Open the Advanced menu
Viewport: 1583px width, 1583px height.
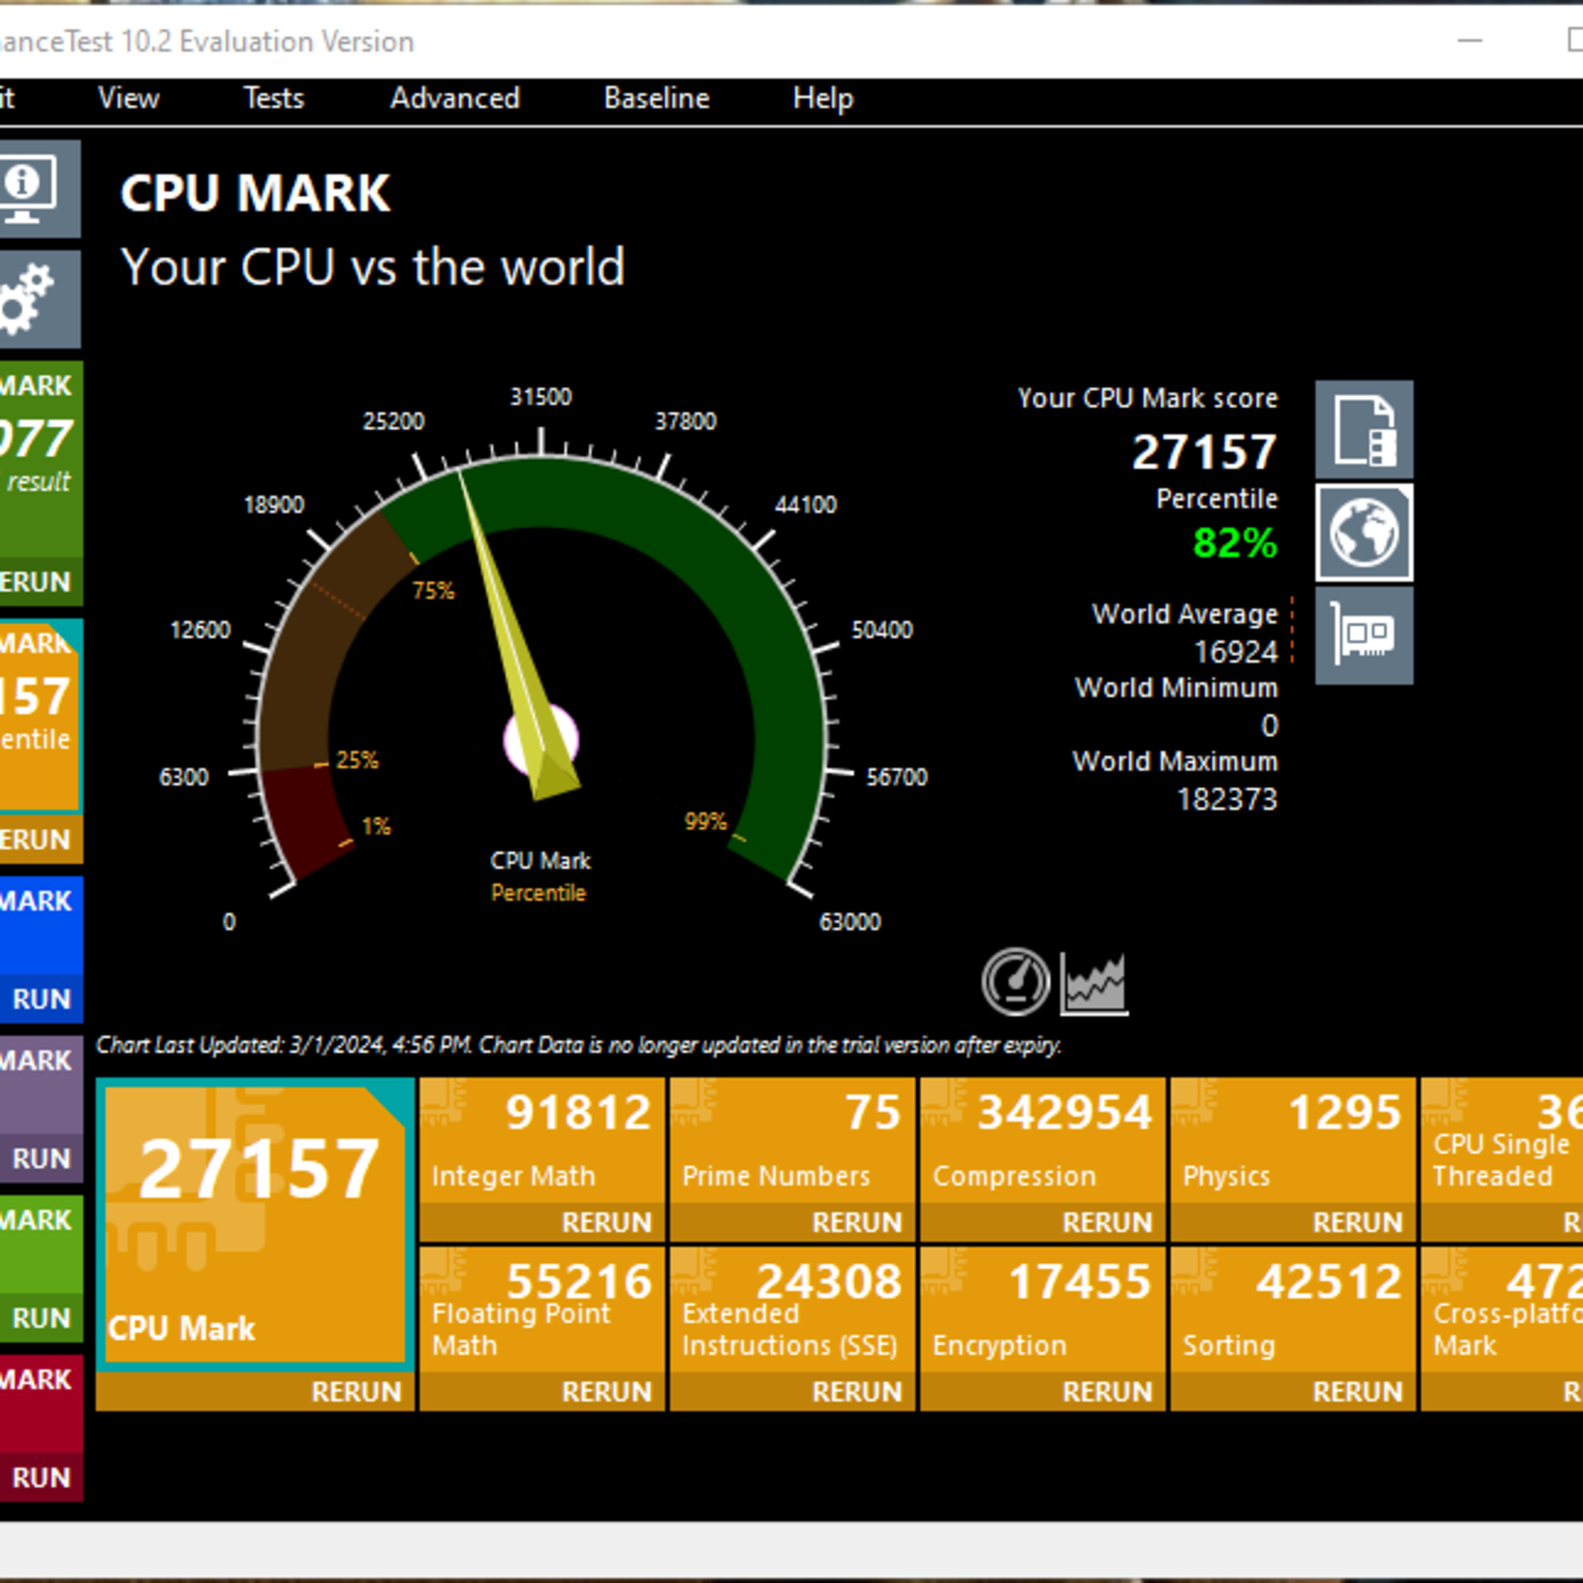(455, 99)
